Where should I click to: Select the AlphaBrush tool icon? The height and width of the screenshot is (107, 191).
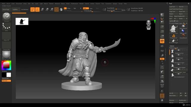click(x=183, y=32)
